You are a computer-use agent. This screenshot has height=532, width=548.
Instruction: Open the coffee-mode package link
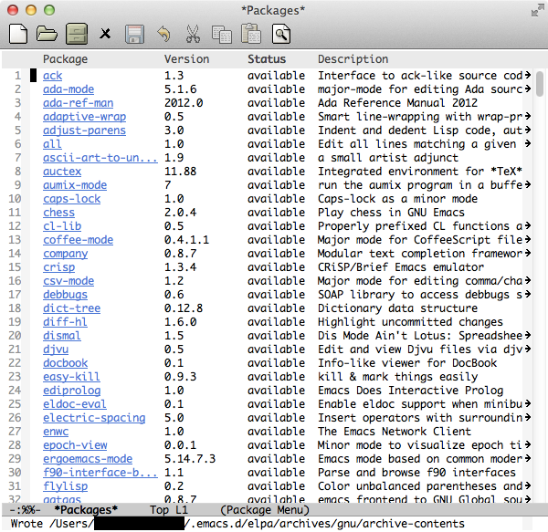click(x=78, y=239)
